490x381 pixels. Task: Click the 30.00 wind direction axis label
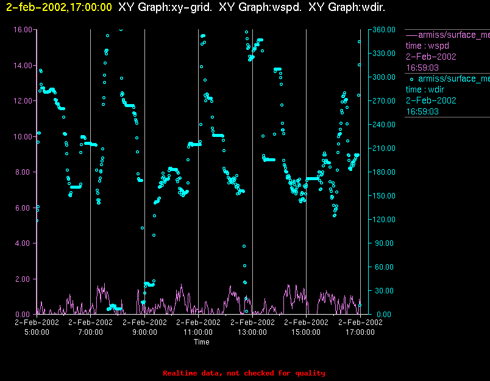[385, 290]
